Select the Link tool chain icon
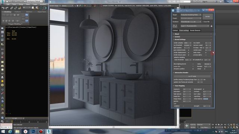This screenshot has width=239, height=134. [x=12, y=8]
